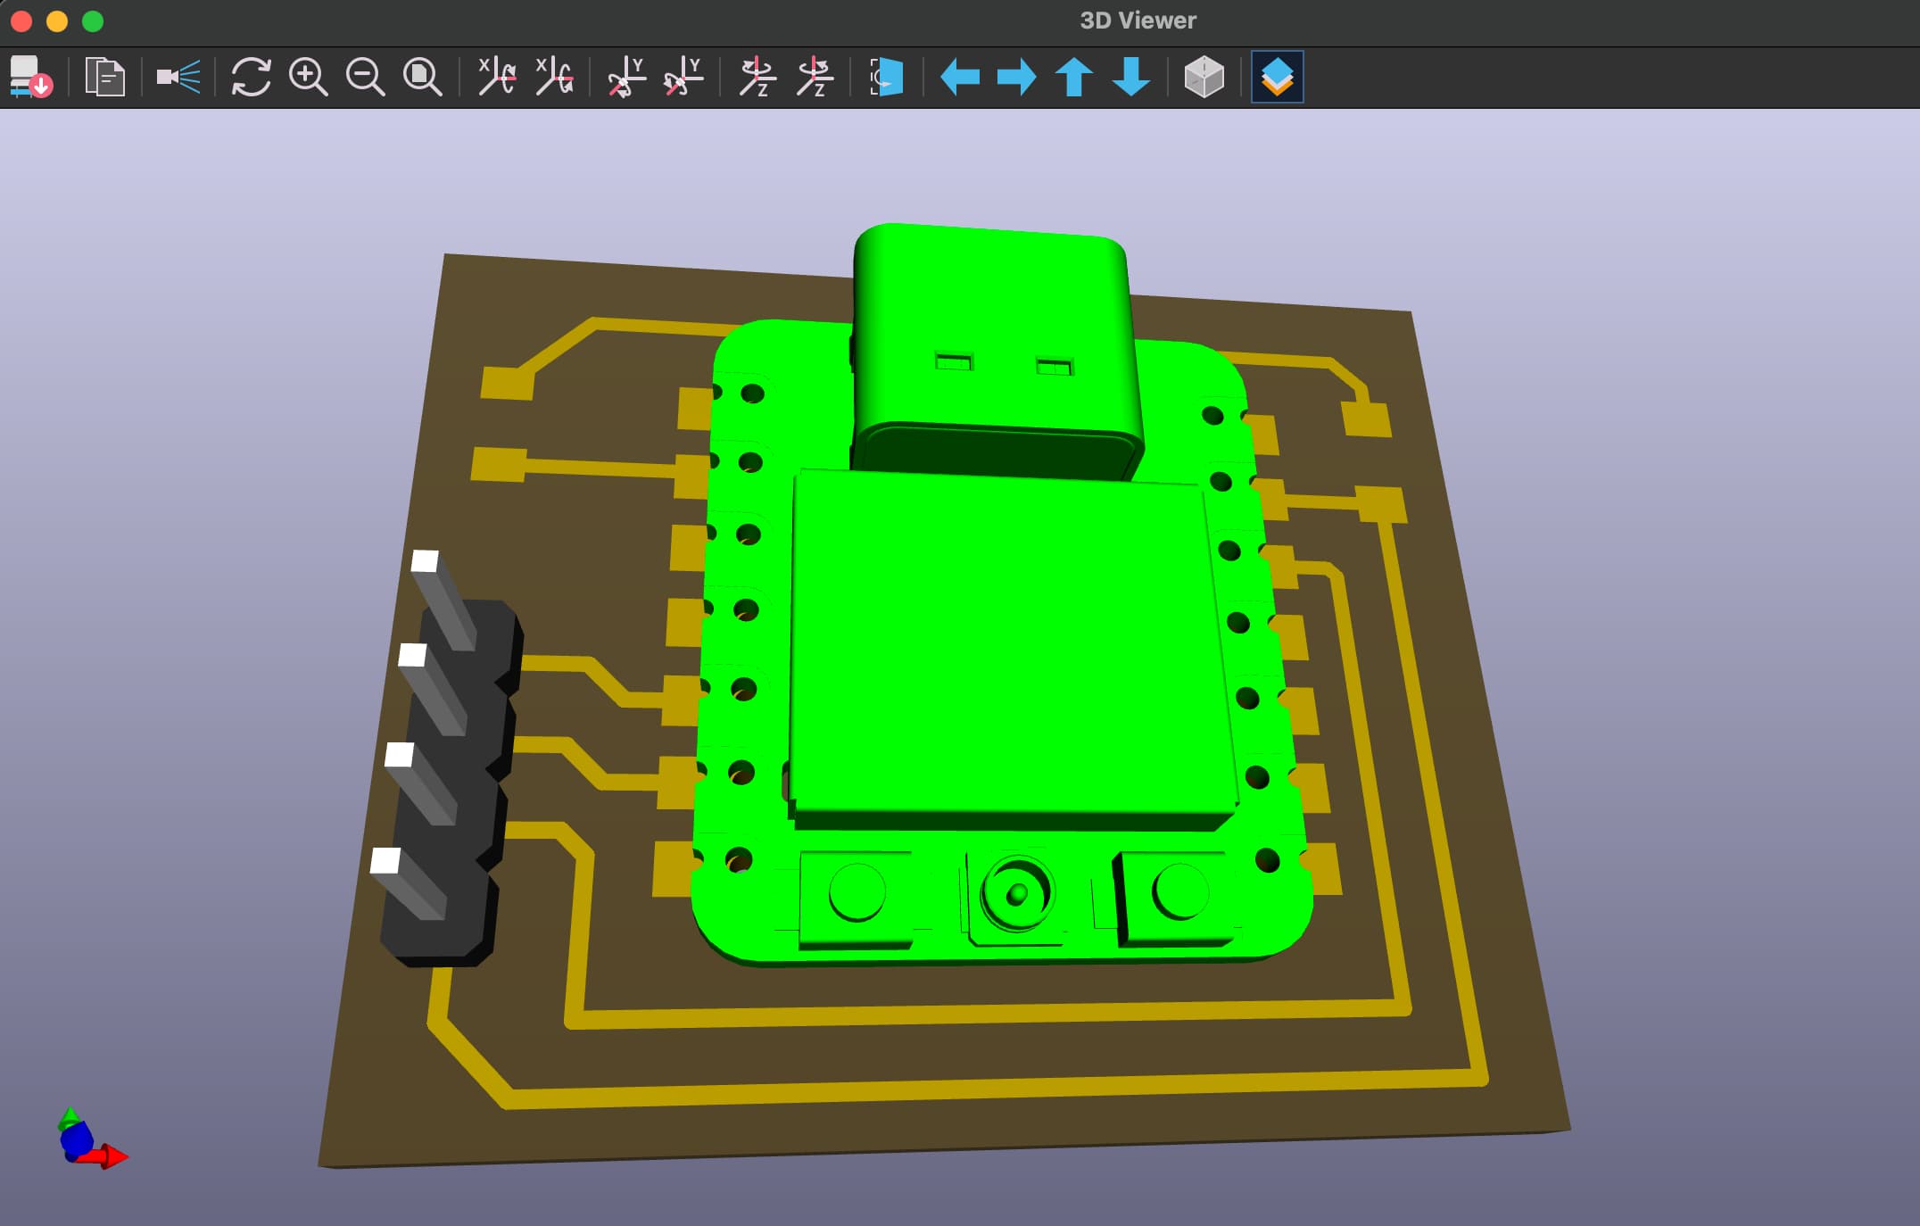Zoom to fit the whole board
1920x1226 pixels.
click(x=422, y=77)
